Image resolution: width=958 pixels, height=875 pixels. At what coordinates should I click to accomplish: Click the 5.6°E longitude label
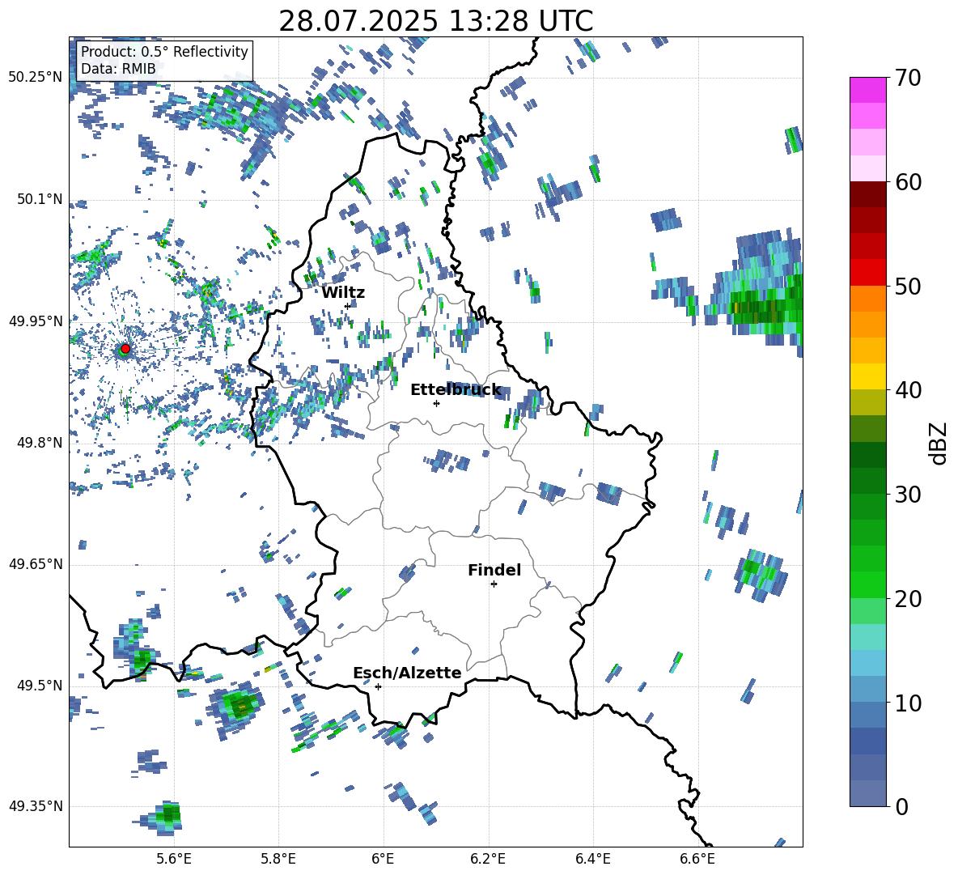(174, 859)
